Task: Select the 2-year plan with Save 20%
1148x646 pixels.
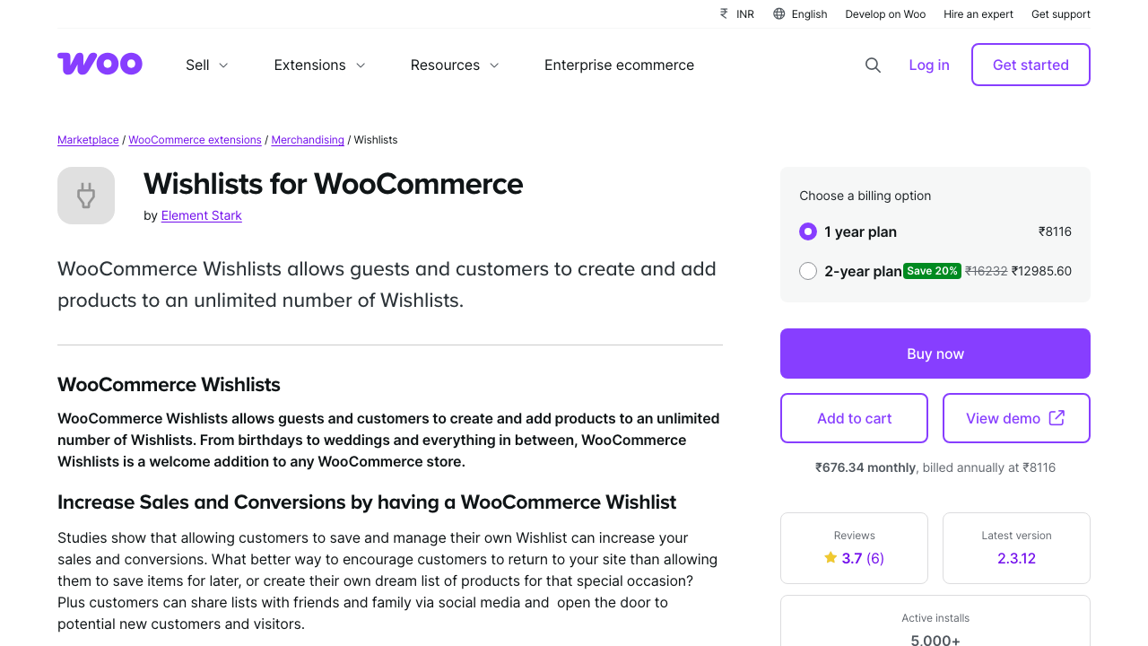Action: pyautogui.click(x=807, y=270)
